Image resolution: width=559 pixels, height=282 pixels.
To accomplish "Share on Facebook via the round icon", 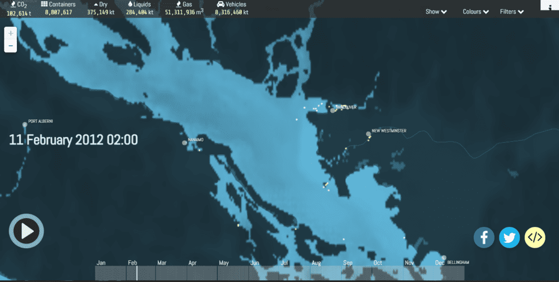I will [484, 237].
